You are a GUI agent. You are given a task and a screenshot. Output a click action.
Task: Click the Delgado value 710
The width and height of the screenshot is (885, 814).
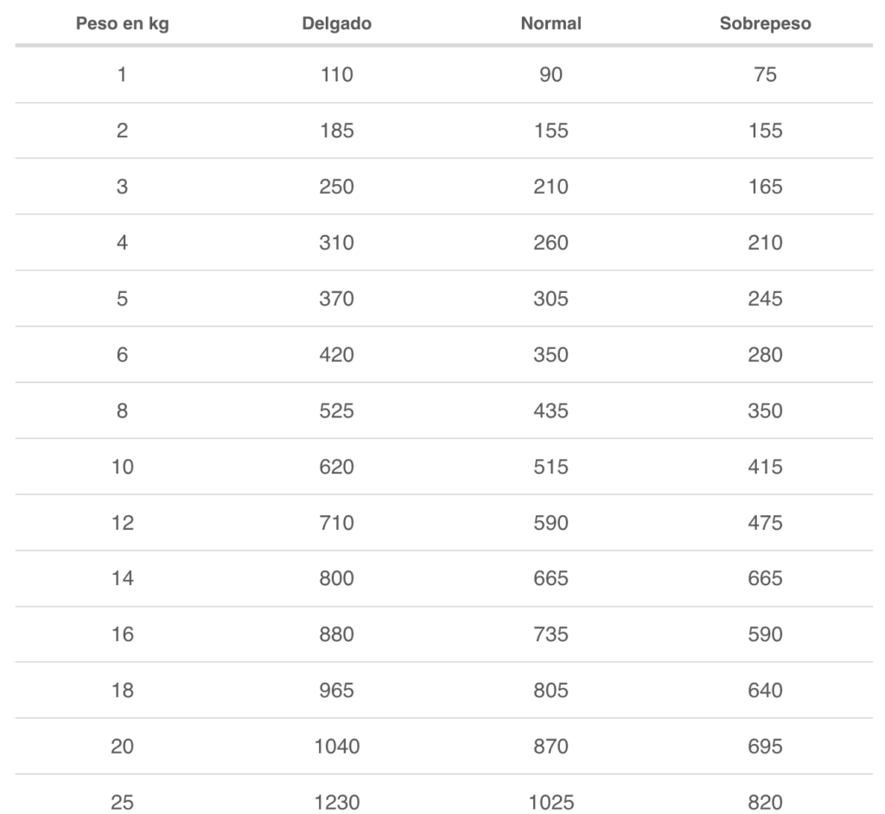coord(337,522)
